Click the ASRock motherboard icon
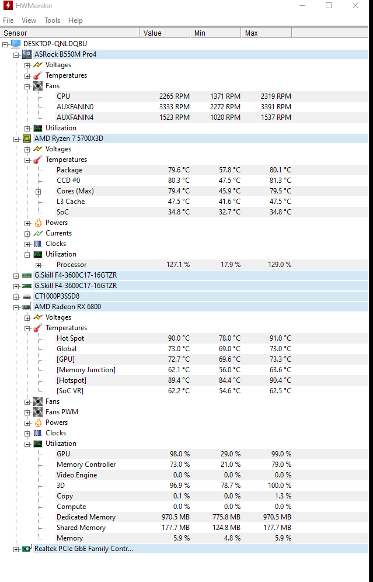Screen dimensions: 373x582 [27, 54]
